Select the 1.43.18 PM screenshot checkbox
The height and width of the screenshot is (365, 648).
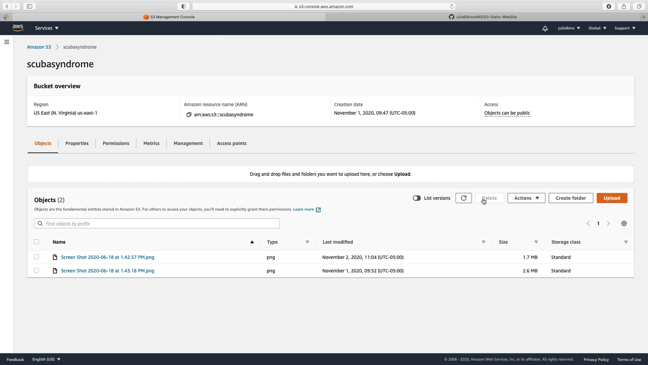click(x=36, y=270)
